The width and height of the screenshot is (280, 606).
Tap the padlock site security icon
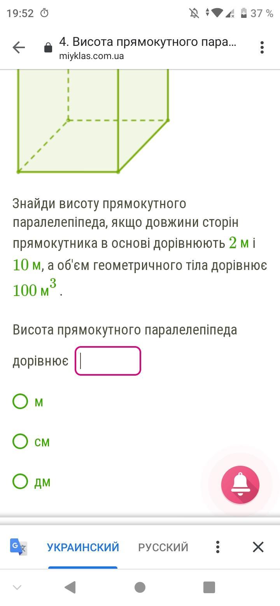(x=48, y=48)
